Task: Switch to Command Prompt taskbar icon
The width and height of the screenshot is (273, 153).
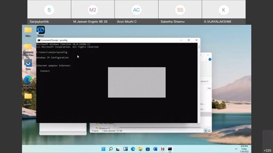Action: (x=170, y=149)
